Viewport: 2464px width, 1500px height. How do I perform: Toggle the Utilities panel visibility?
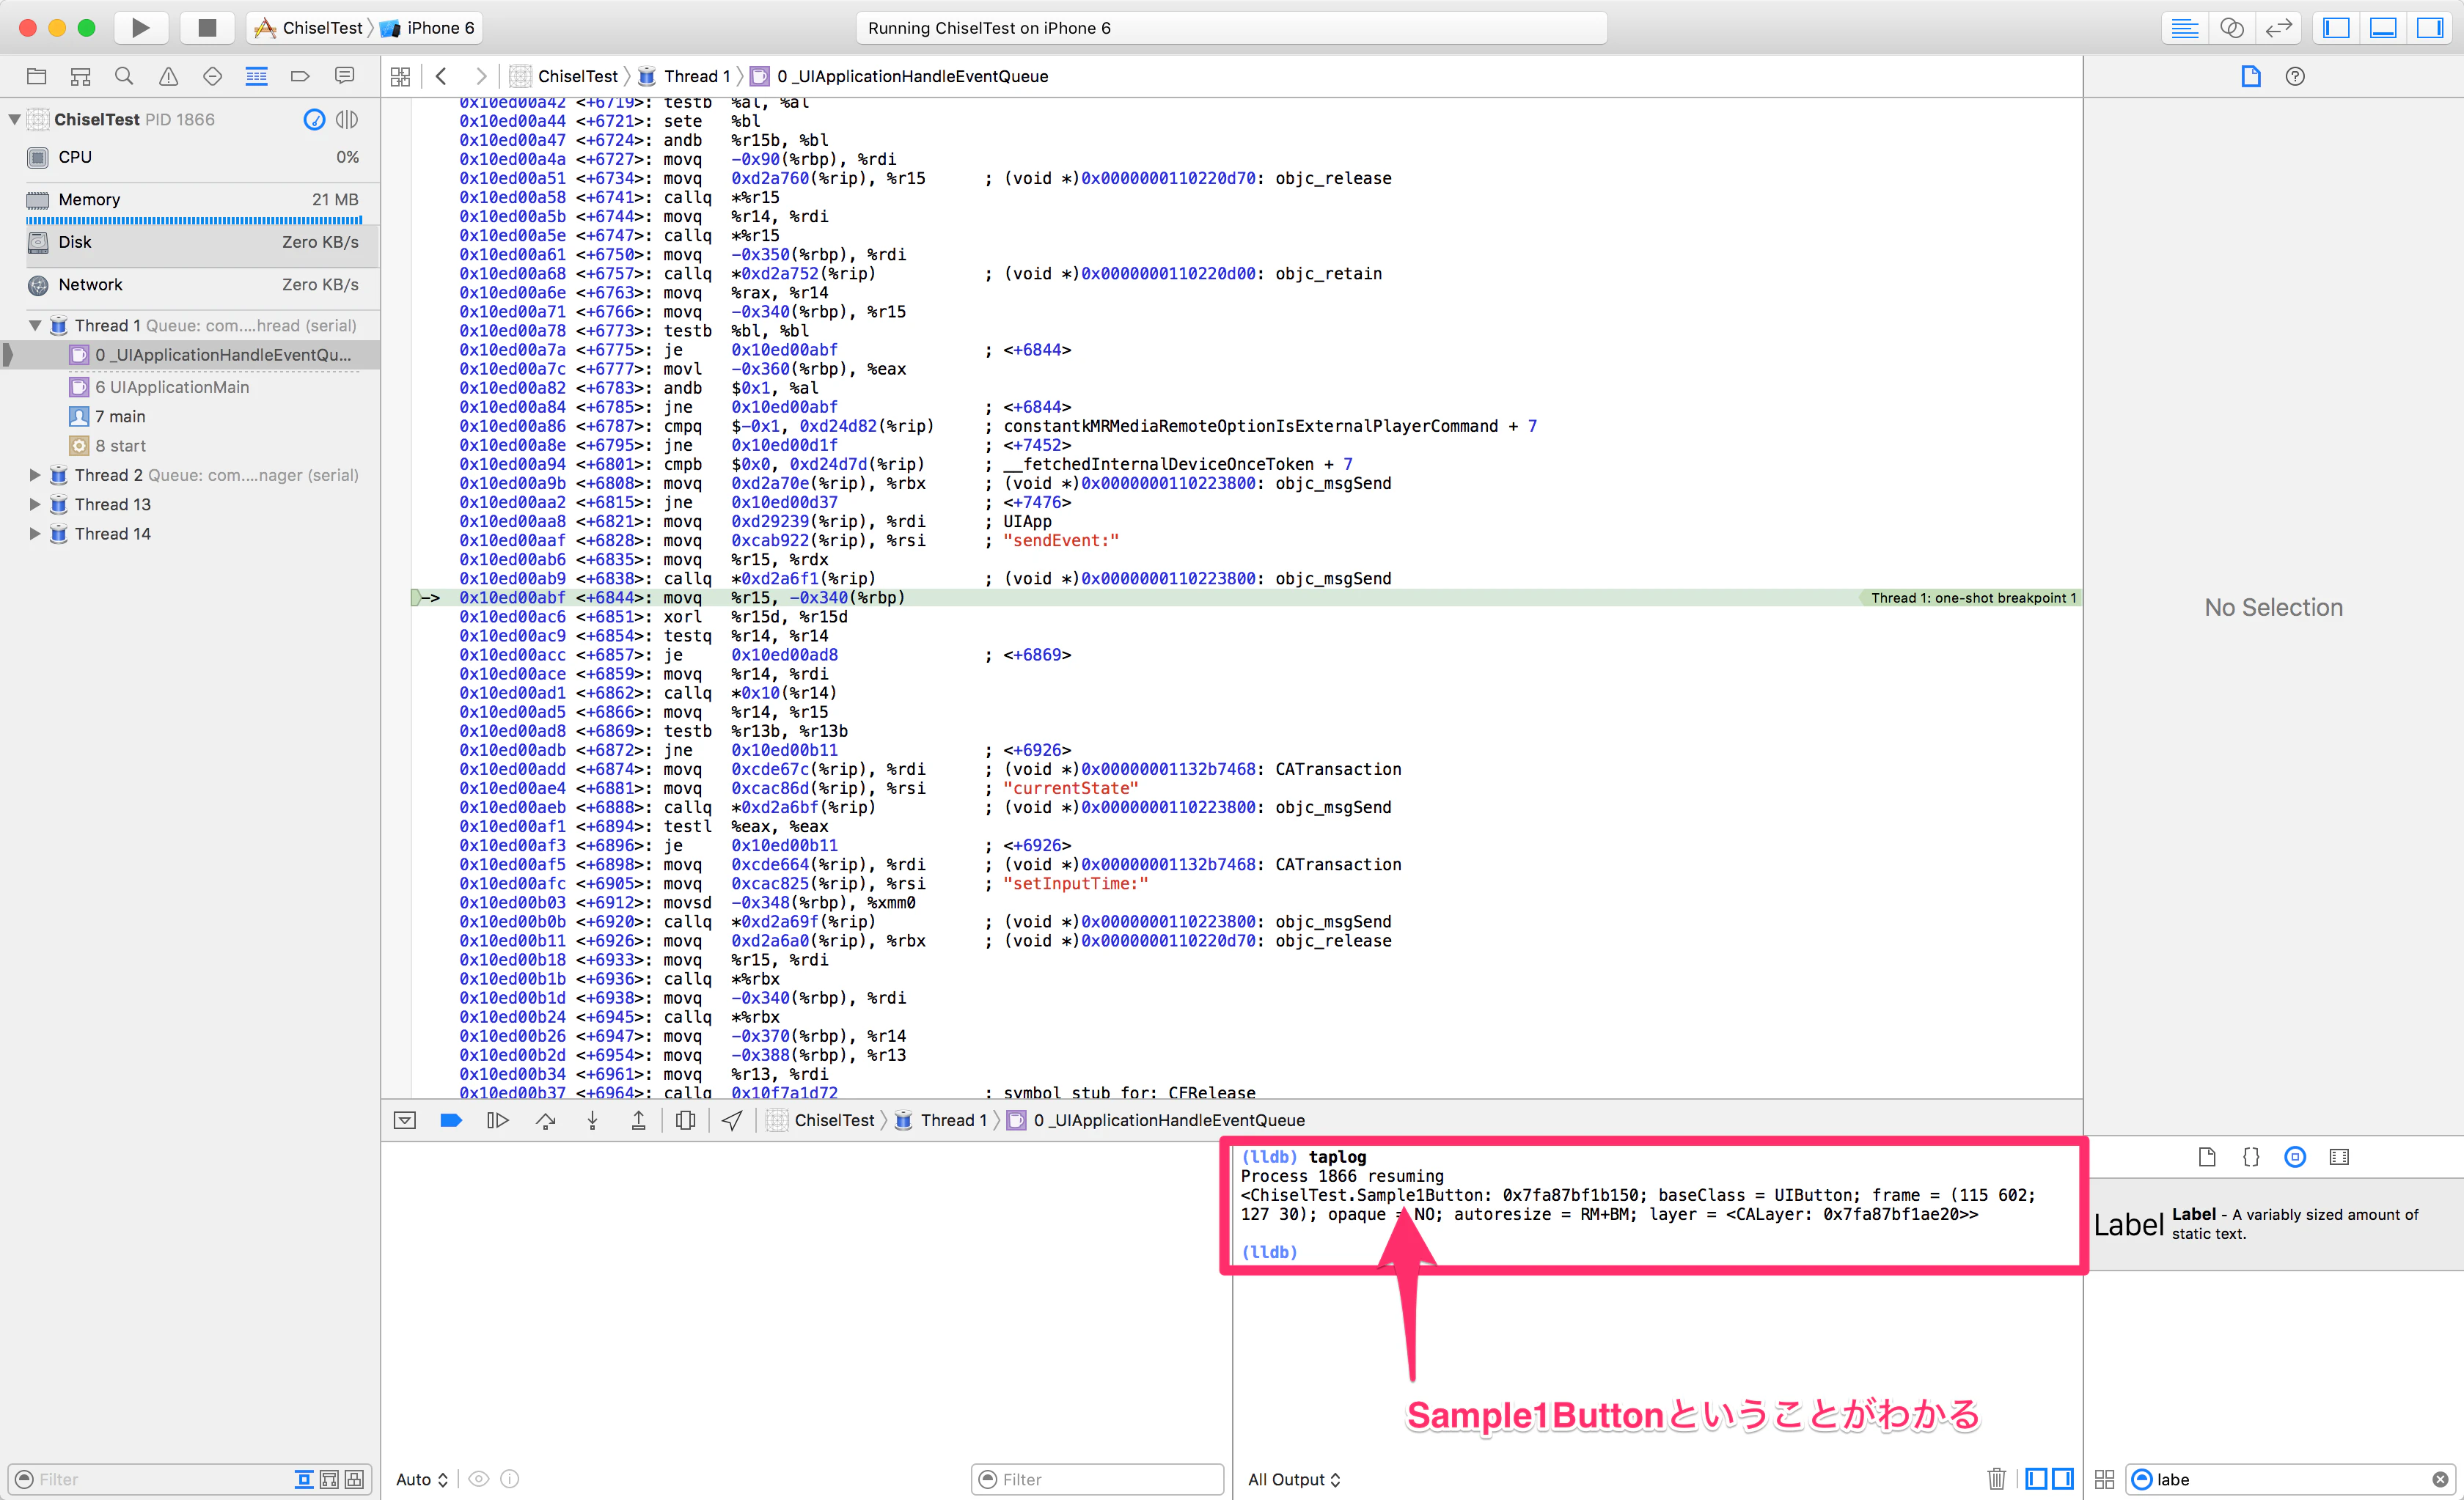(x=2430, y=28)
